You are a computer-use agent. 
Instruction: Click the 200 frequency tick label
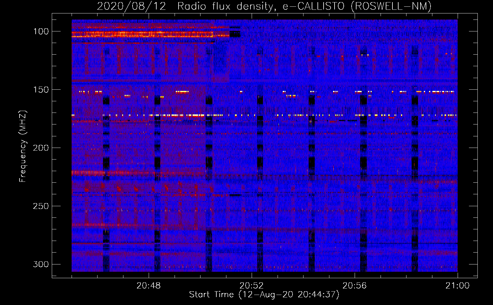[41, 148]
